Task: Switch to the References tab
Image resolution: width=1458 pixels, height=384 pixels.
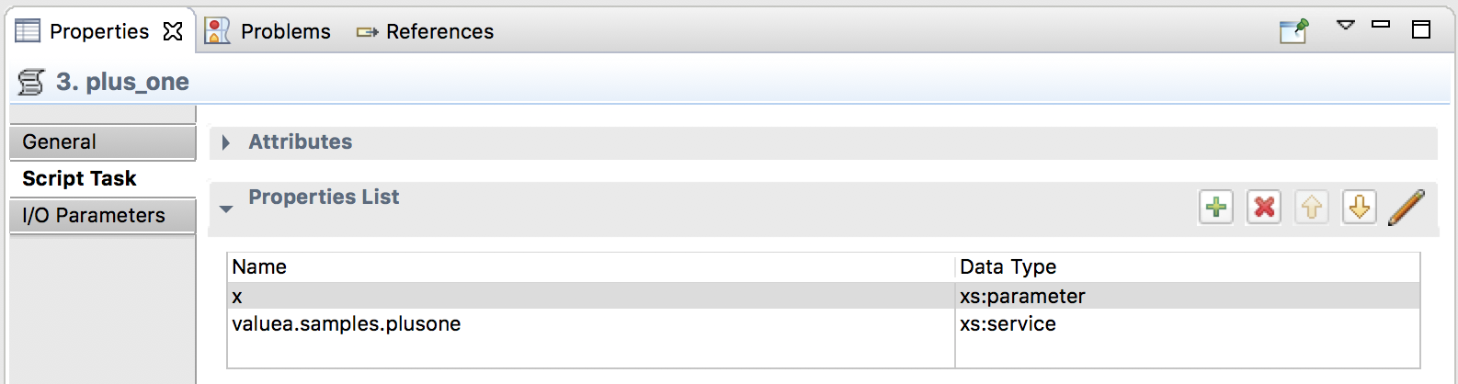Action: click(x=439, y=31)
